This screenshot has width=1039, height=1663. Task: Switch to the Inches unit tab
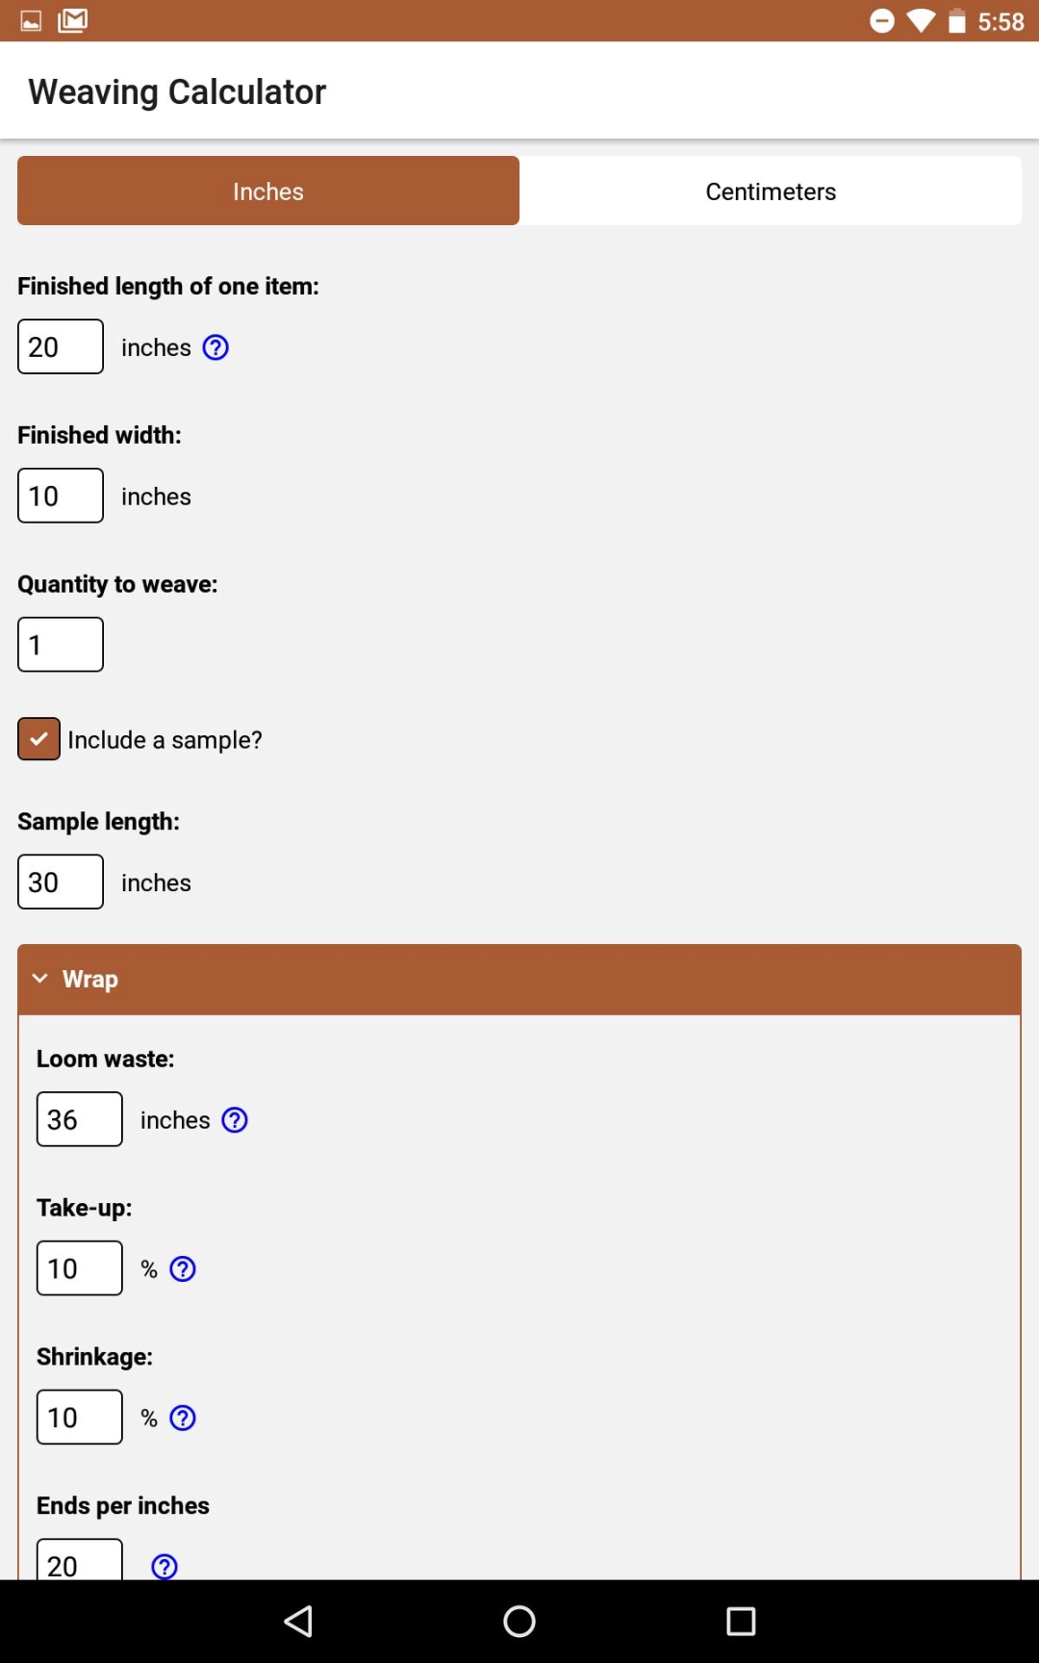268,192
